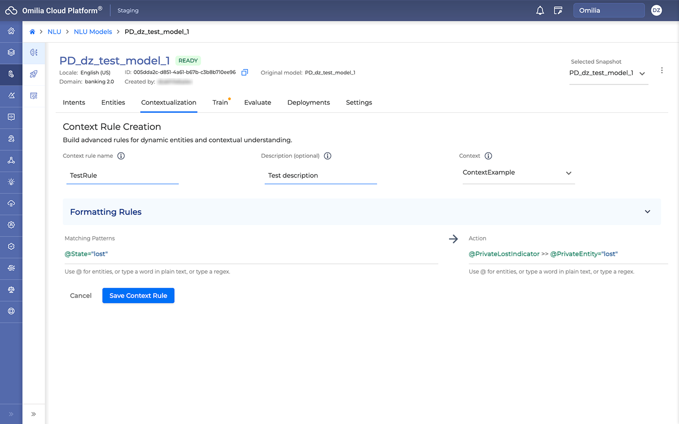This screenshot has width=679, height=424.
Task: Open the notes icon in the top bar
Action: [x=558, y=10]
